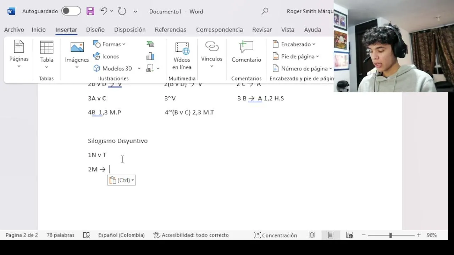Open the Iconos library

[106, 56]
